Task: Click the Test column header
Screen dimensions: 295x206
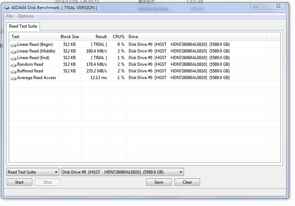Action: click(x=34, y=37)
